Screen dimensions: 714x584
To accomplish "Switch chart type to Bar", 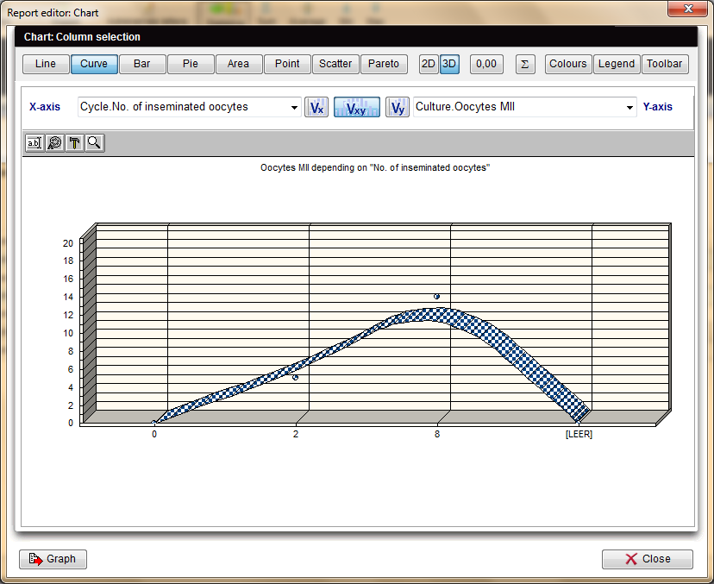I will 142,64.
